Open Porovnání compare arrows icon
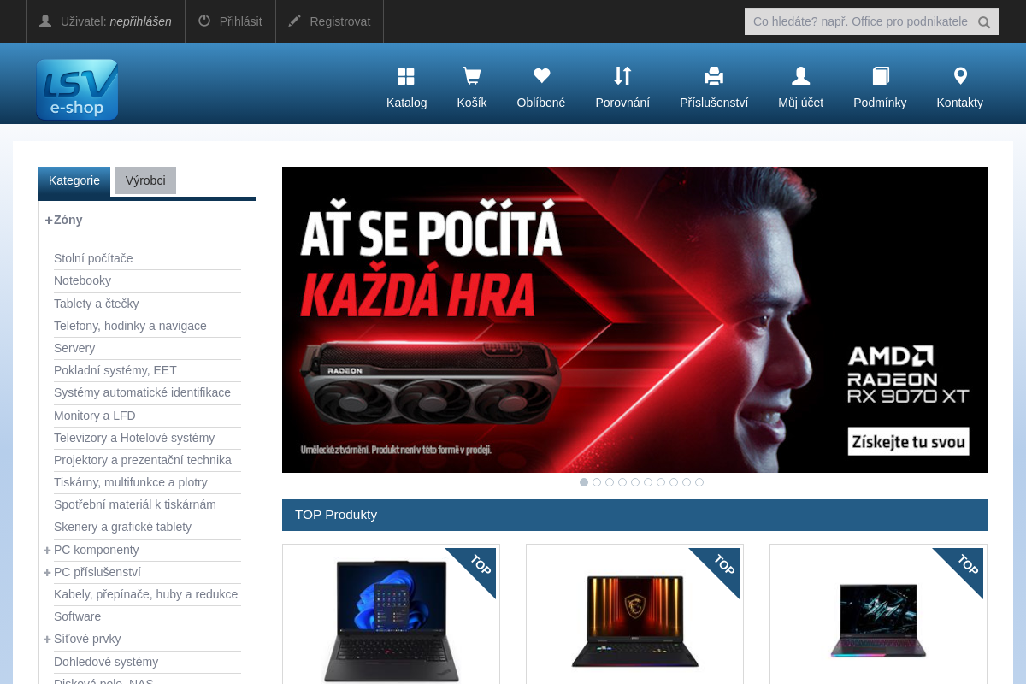The image size is (1026, 684). 622,76
